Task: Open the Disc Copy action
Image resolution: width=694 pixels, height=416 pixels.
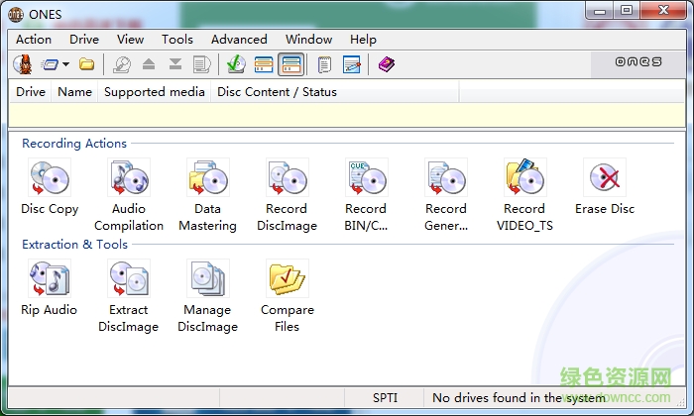Action: [x=50, y=179]
